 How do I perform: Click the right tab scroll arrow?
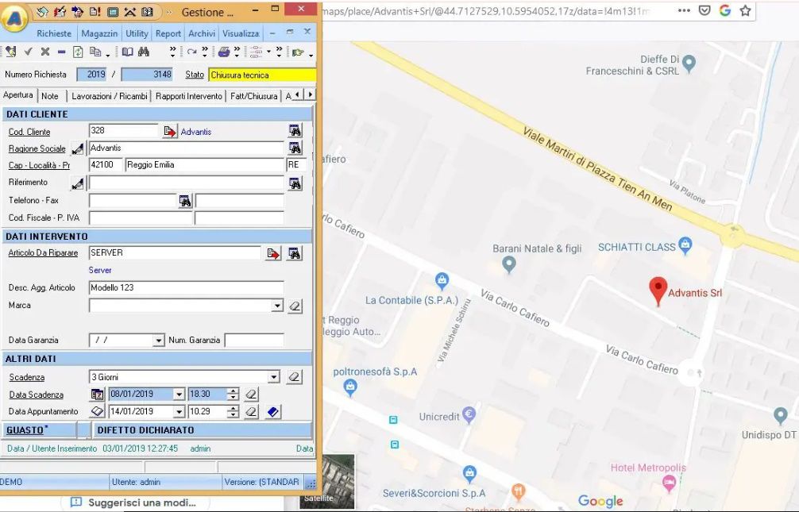pos(311,94)
